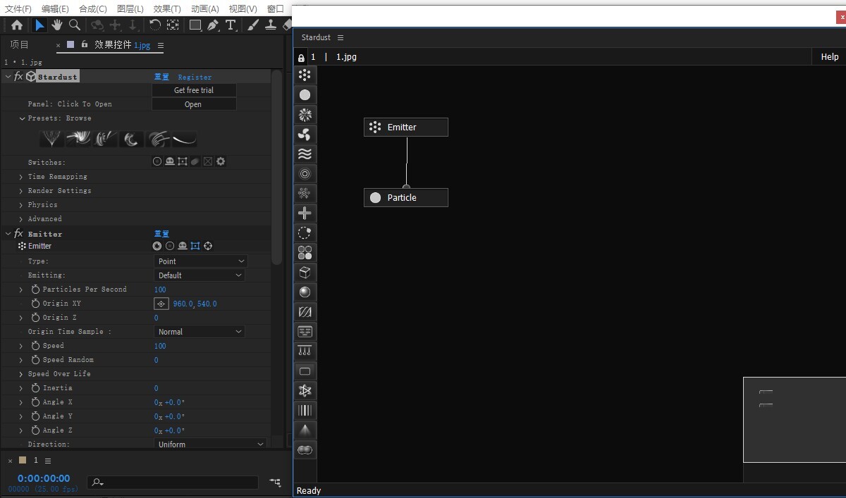Screen dimensions: 846x498
Task: Add the 3D cube Model node icon
Action: point(305,272)
